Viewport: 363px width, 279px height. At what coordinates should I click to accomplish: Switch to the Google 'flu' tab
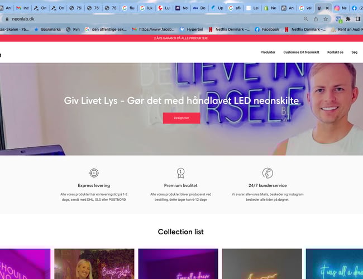click(128, 8)
